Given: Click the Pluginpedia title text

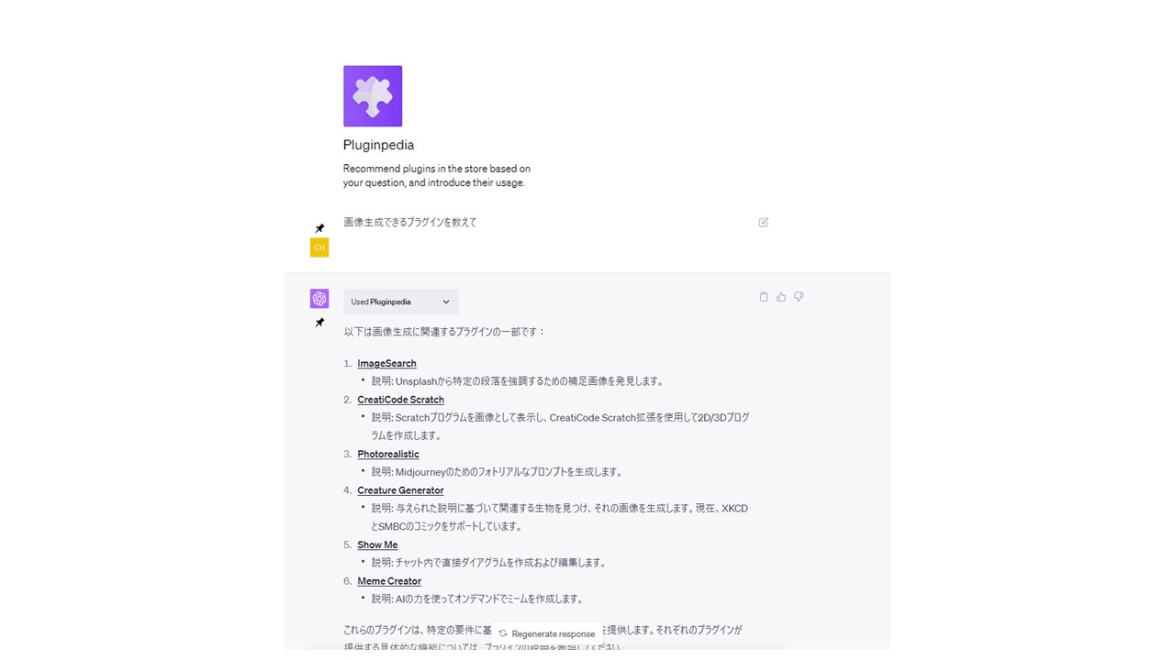Looking at the screenshot, I should click(x=378, y=145).
